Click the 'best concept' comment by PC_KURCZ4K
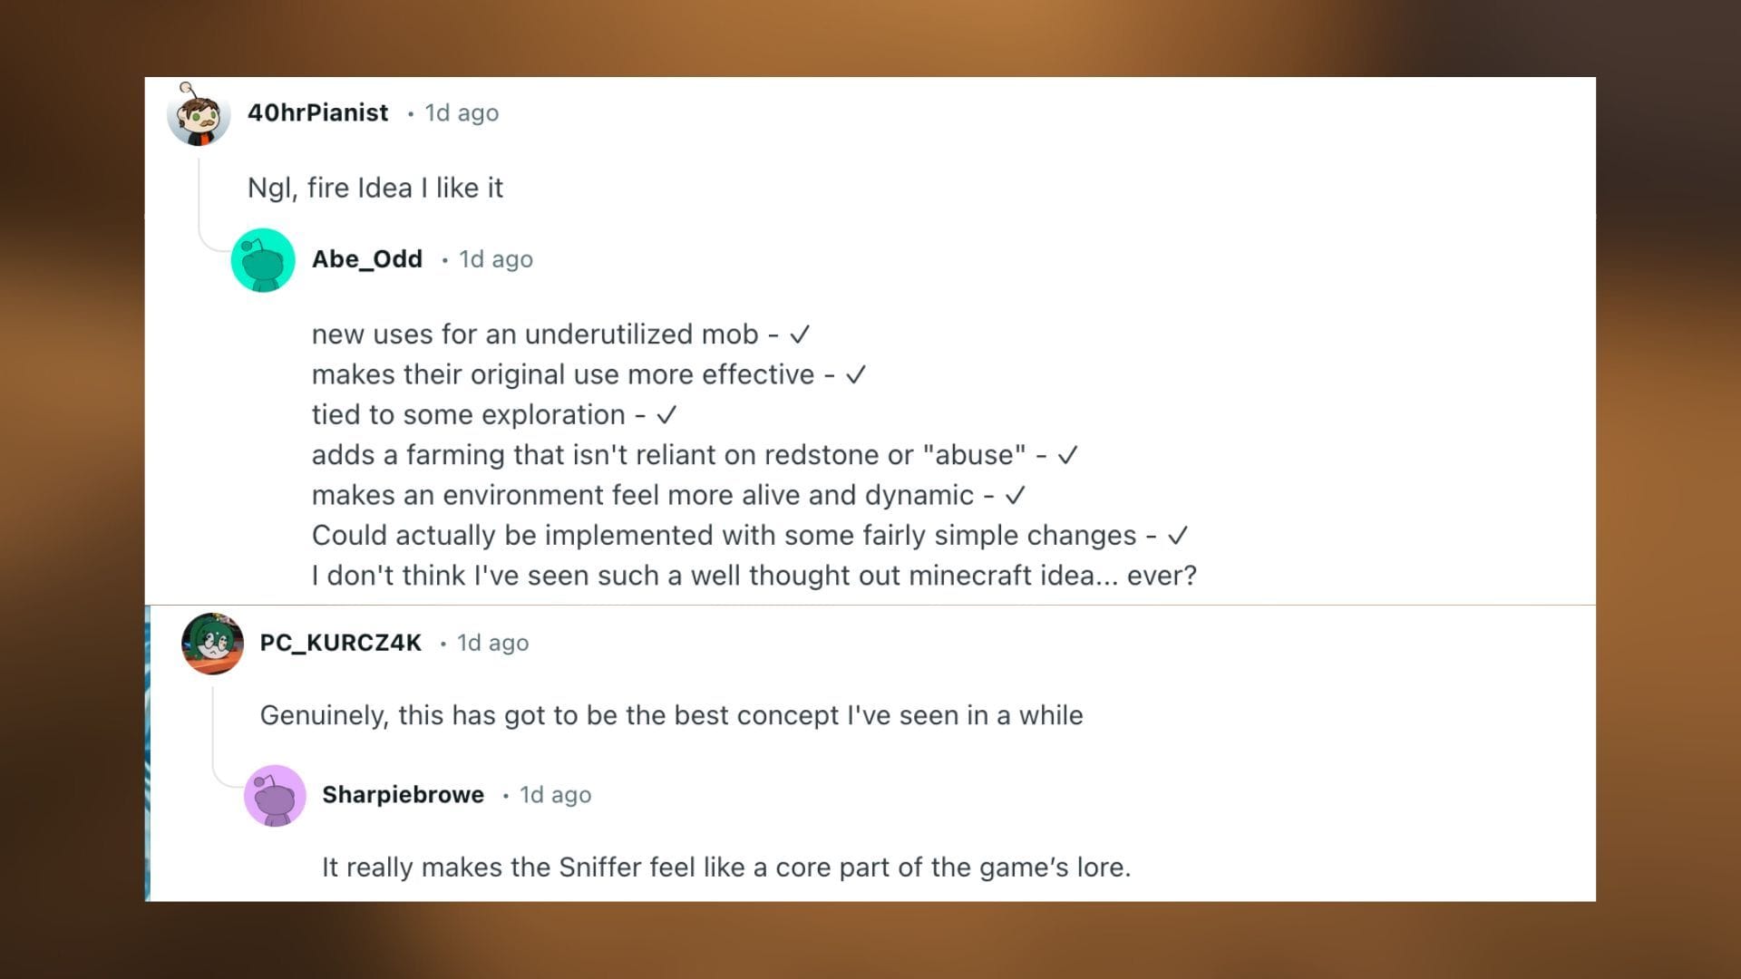1741x979 pixels. pyautogui.click(x=671, y=715)
